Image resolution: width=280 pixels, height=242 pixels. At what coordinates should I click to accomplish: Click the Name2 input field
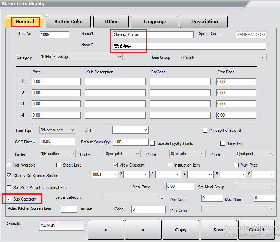[x=190, y=46]
